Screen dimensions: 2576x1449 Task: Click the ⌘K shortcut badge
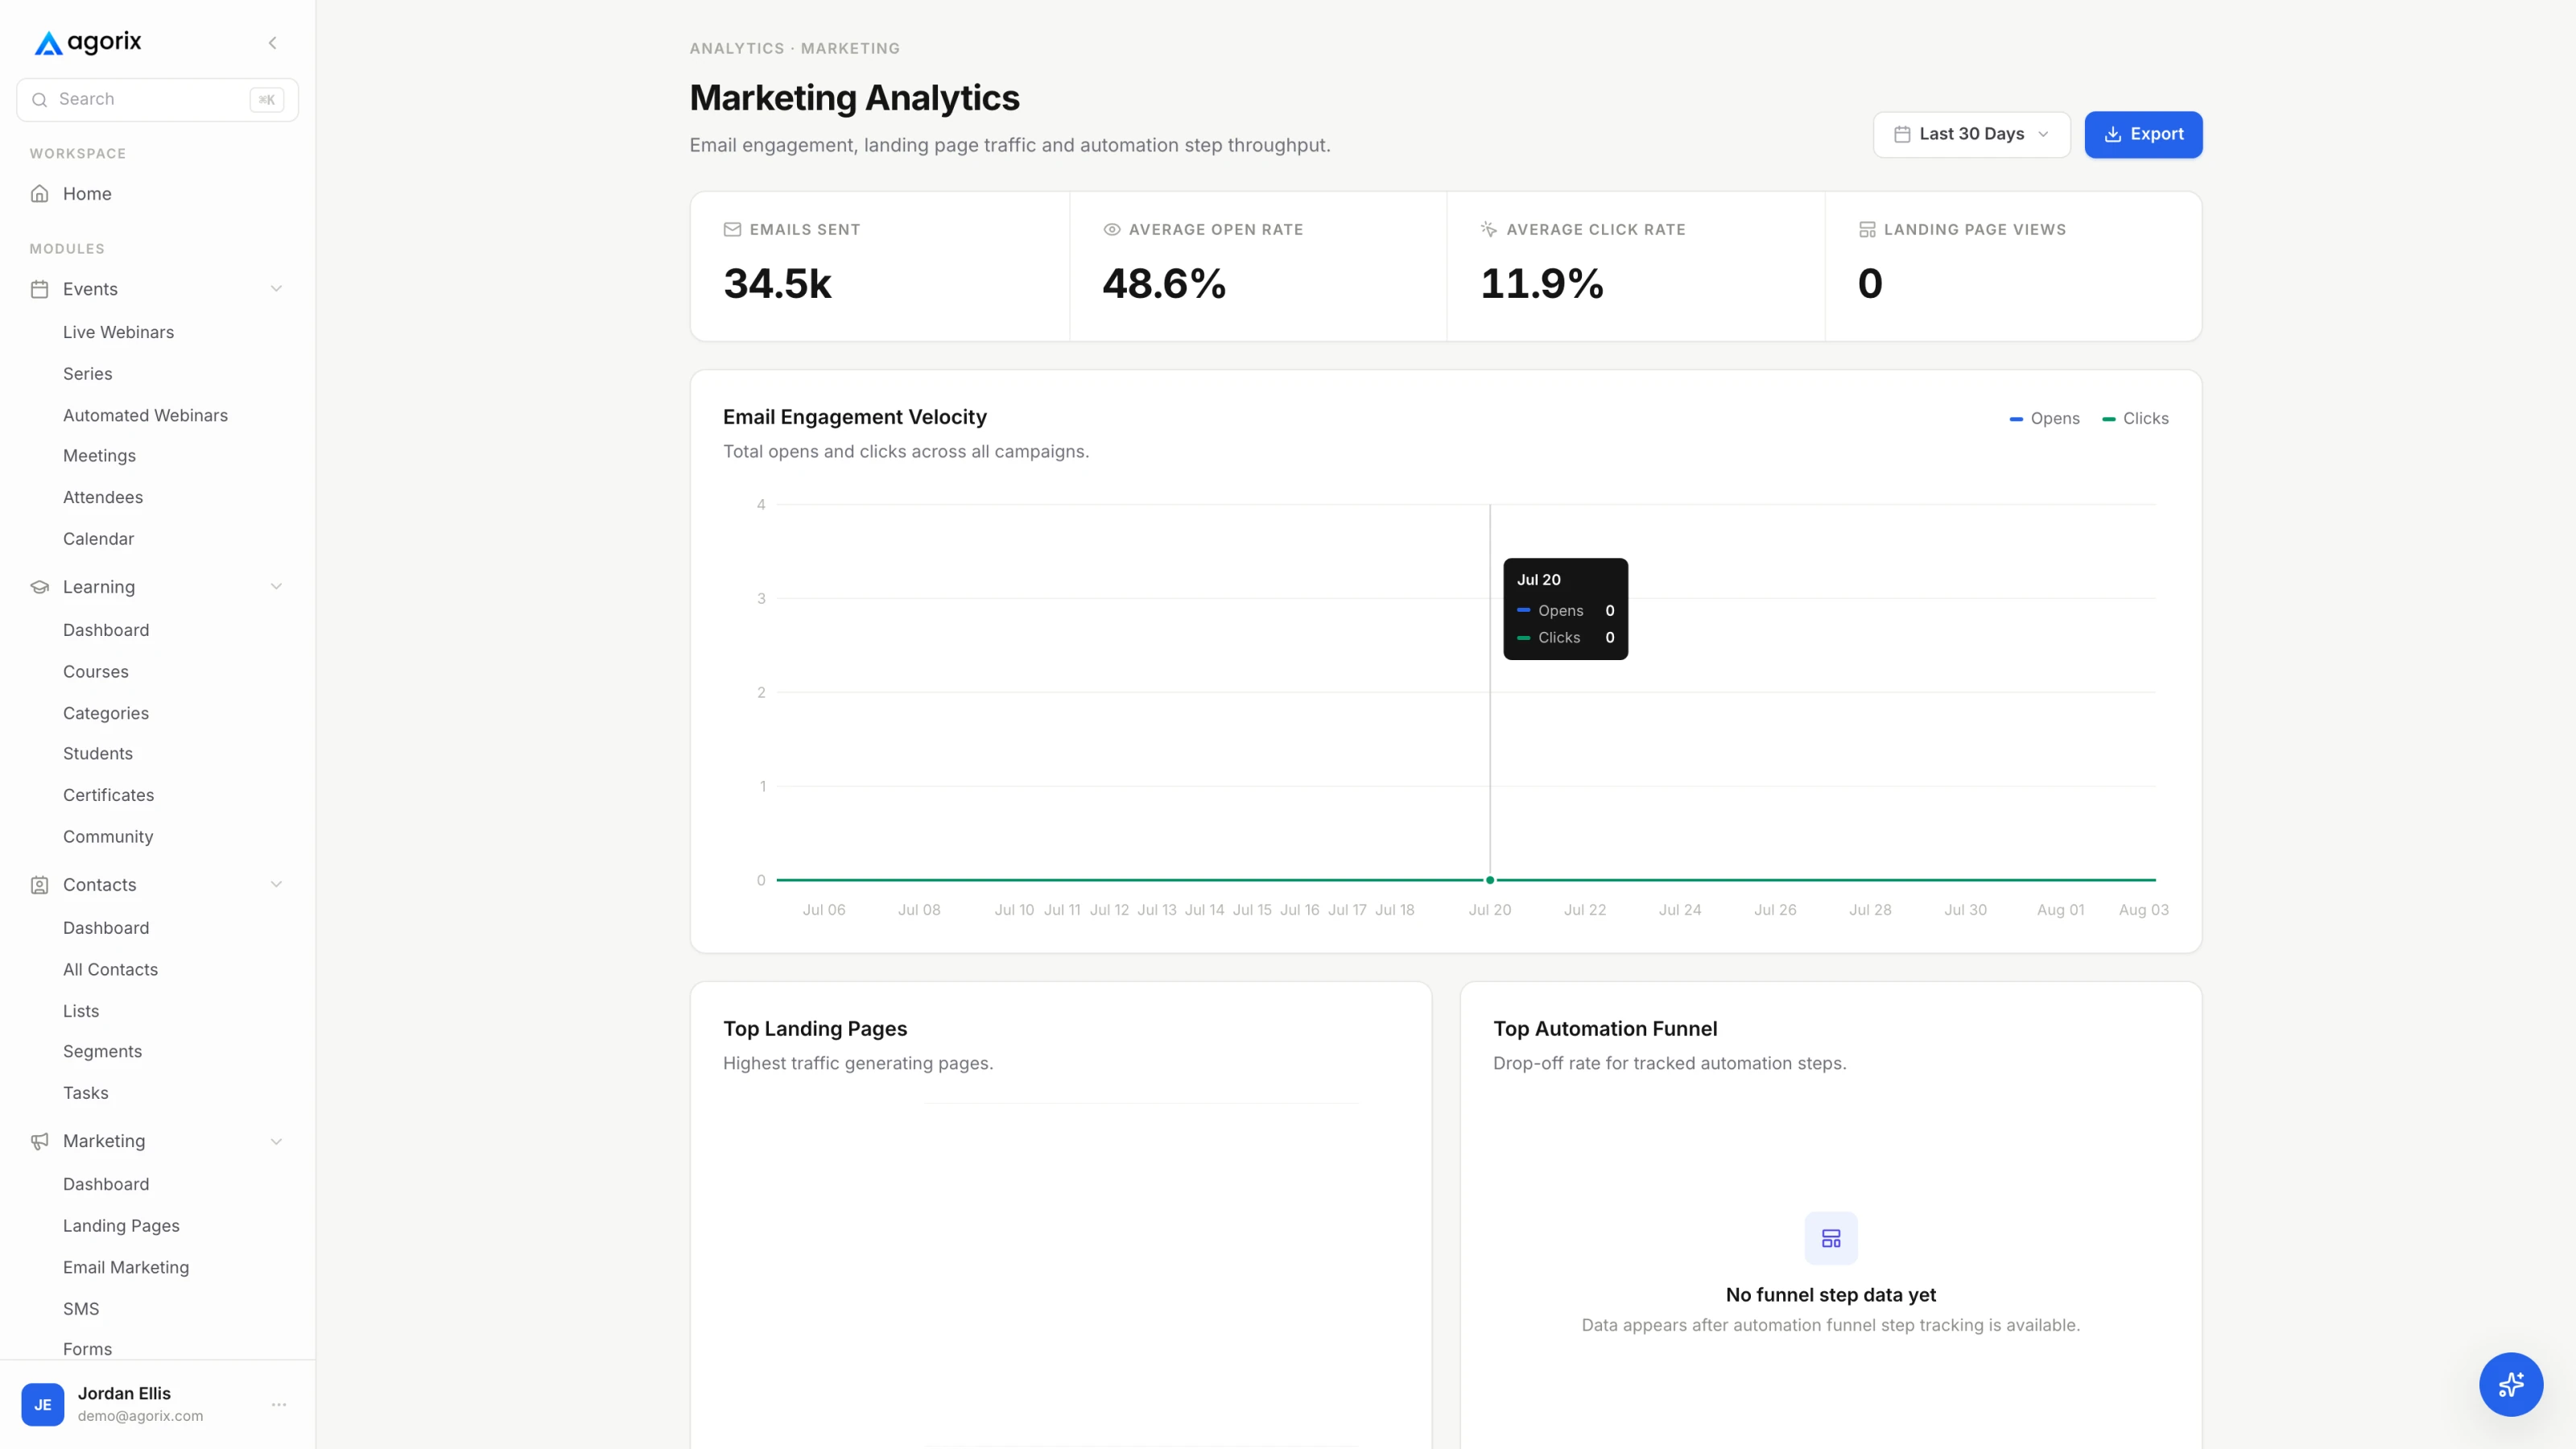pos(267,100)
